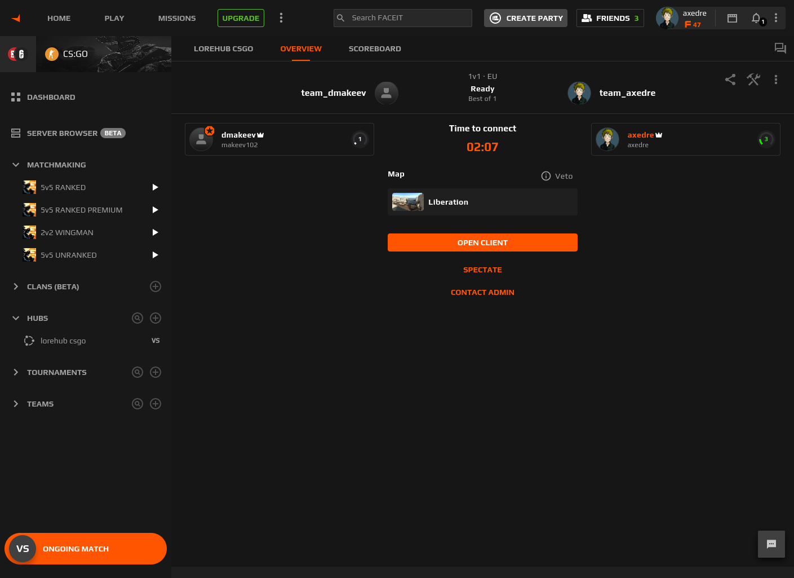Collapse the Matchmaking section
The height and width of the screenshot is (578, 794).
[16, 165]
